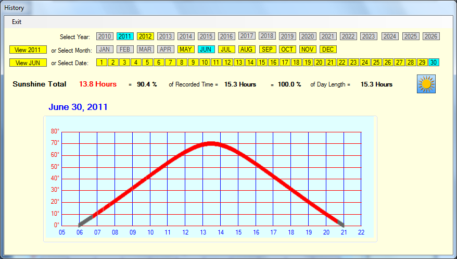Select year 2026
This screenshot has height=259, width=457.
point(431,36)
